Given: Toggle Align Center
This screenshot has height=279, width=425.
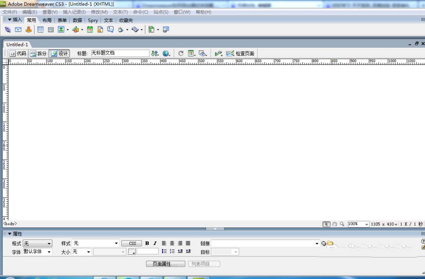Looking at the screenshot, I should coord(172,243).
